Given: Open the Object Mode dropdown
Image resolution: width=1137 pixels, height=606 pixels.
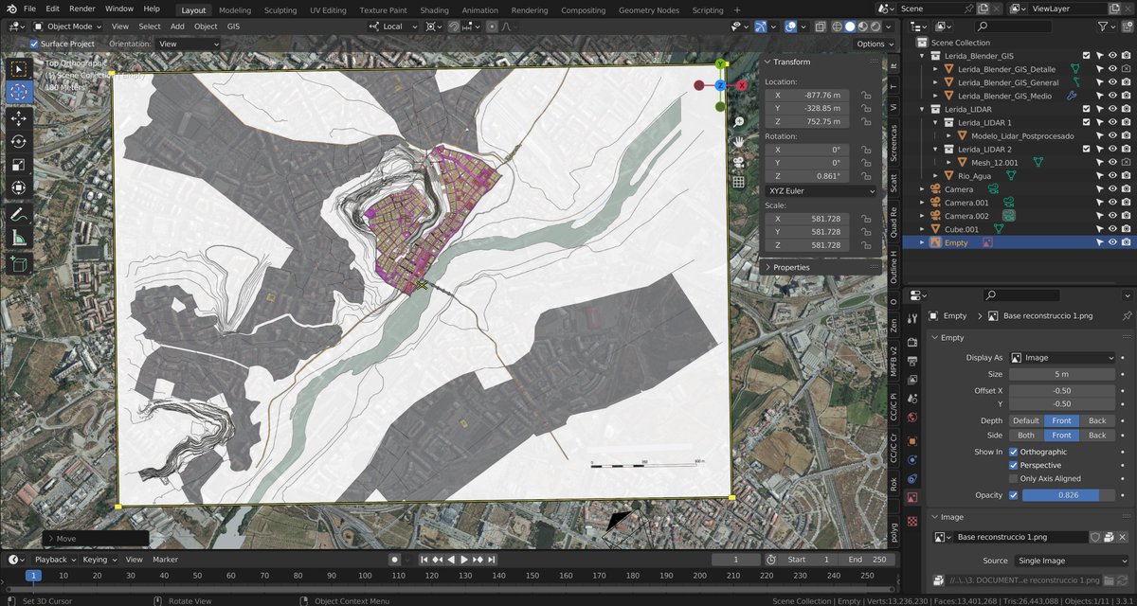Looking at the screenshot, I should pos(69,27).
